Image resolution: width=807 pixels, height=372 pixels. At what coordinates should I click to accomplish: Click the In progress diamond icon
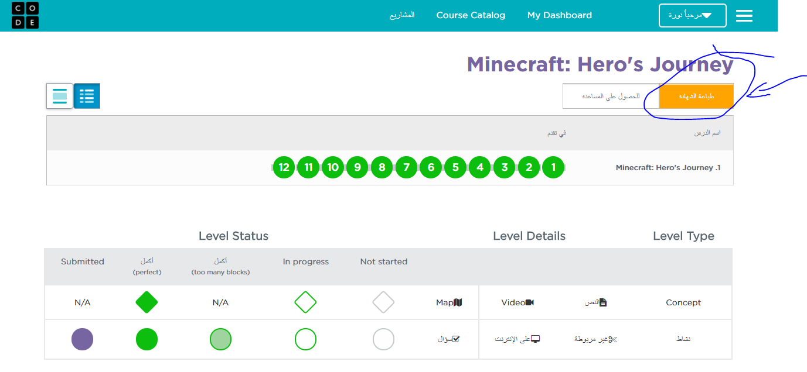305,302
